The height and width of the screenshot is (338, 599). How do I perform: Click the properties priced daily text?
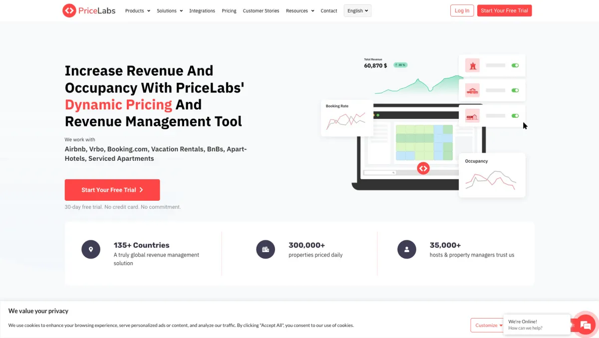tap(315, 255)
